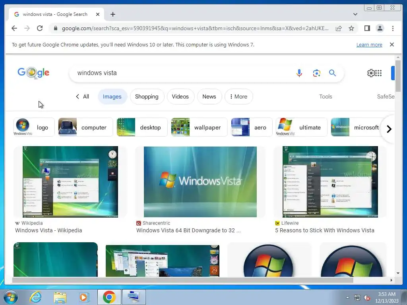Switch to News results
Image resolution: width=407 pixels, height=305 pixels.
click(209, 97)
